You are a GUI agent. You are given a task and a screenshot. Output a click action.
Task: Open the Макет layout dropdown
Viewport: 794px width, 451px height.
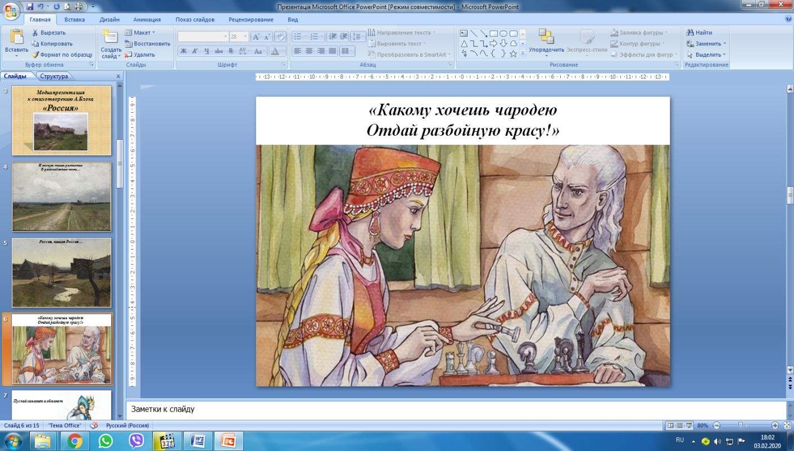coord(140,33)
